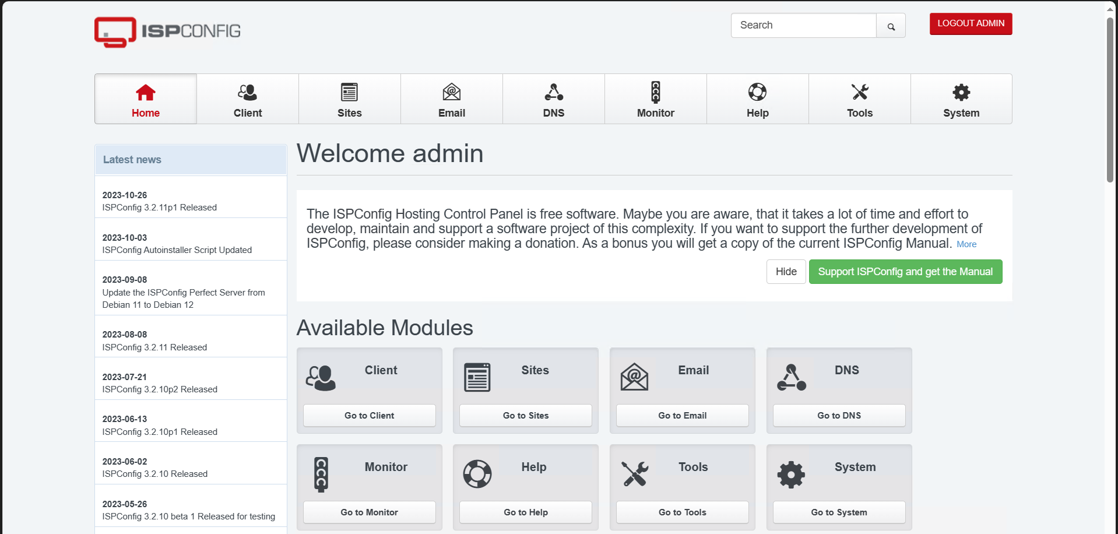Click the 2023-10-26 news date
Viewport: 1118px width, 534px height.
coord(125,195)
